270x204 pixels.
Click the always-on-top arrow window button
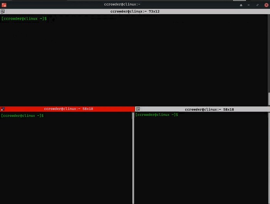pyautogui.click(x=241, y=5)
